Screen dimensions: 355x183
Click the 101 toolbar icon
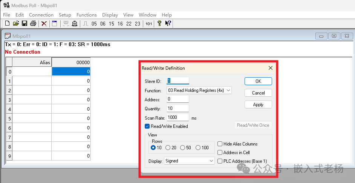click(x=148, y=24)
